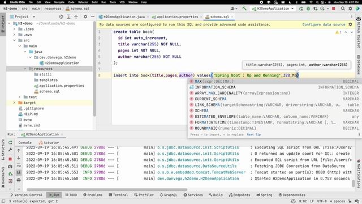The image size is (362, 204).
Task: Toggle scroll to end icon in console
Action: point(19,172)
